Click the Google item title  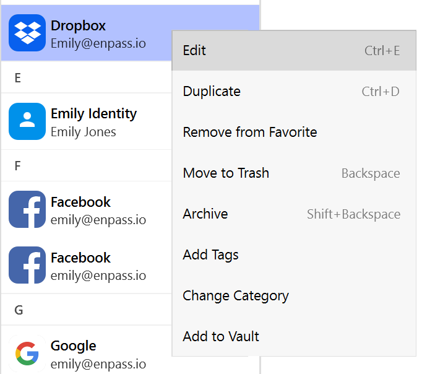click(x=73, y=346)
